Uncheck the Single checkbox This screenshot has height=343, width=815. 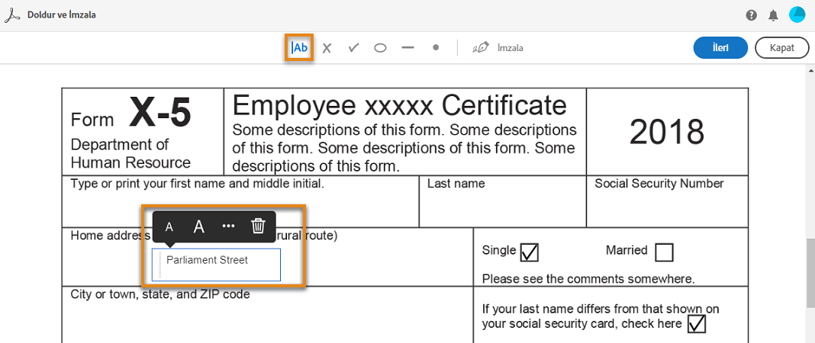tap(529, 253)
